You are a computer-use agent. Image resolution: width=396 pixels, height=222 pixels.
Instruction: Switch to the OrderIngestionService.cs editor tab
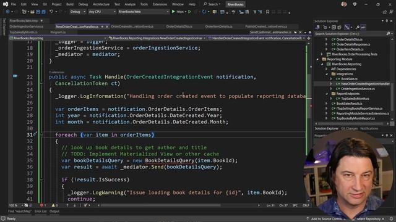[x=26, y=27]
